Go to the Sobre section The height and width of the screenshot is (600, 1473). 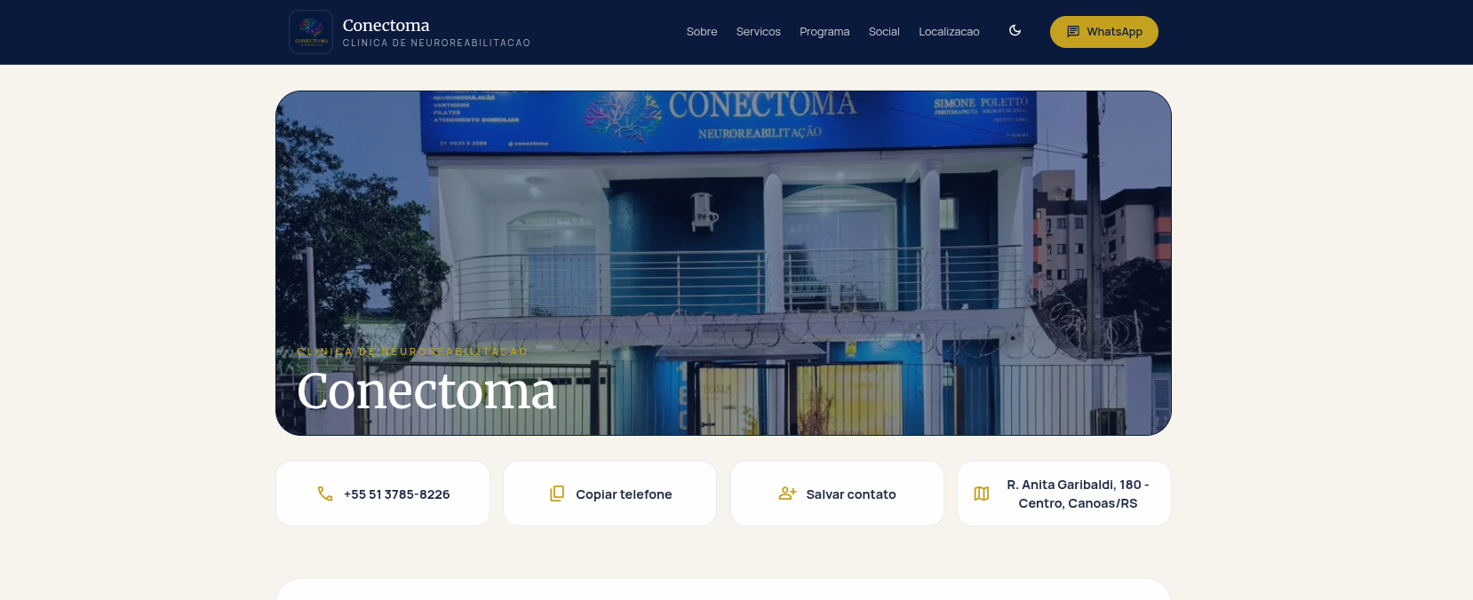click(x=702, y=32)
